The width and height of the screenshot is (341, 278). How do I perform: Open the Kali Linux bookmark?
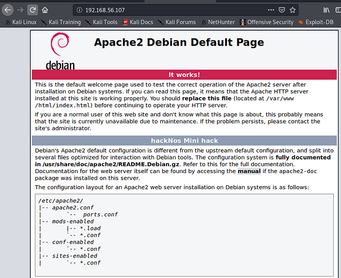click(x=20, y=22)
